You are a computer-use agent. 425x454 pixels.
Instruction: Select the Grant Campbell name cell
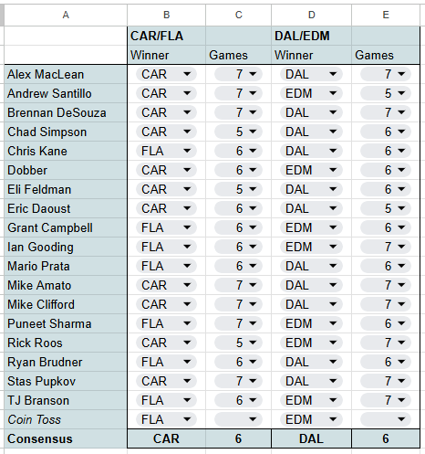[66, 227]
